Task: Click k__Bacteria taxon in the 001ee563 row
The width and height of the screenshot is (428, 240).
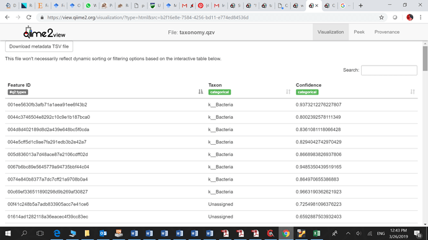Action: click(x=221, y=105)
